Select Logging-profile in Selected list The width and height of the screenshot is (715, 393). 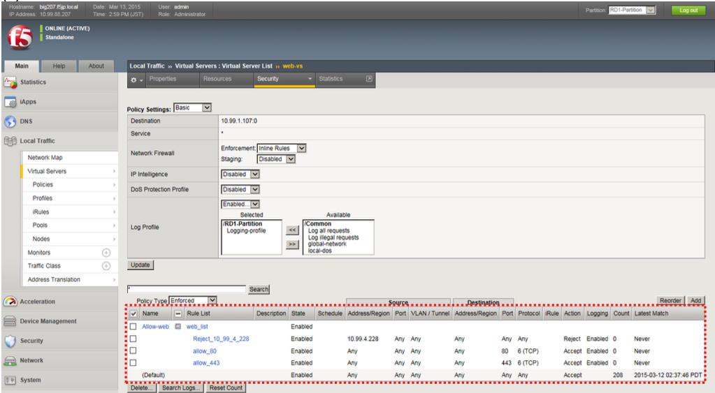[x=246, y=231]
